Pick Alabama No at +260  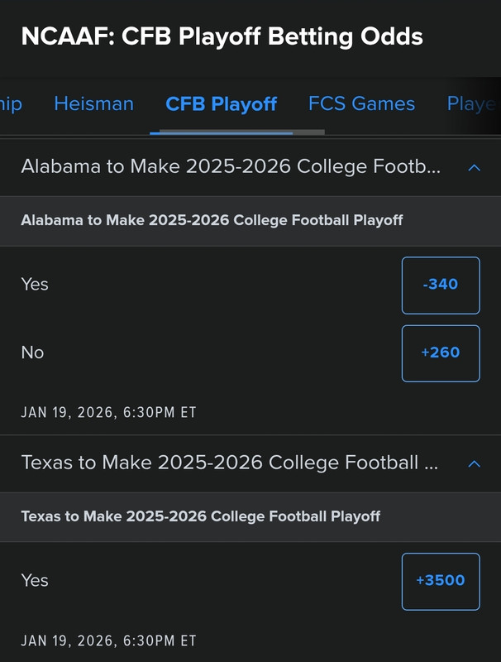coord(440,353)
